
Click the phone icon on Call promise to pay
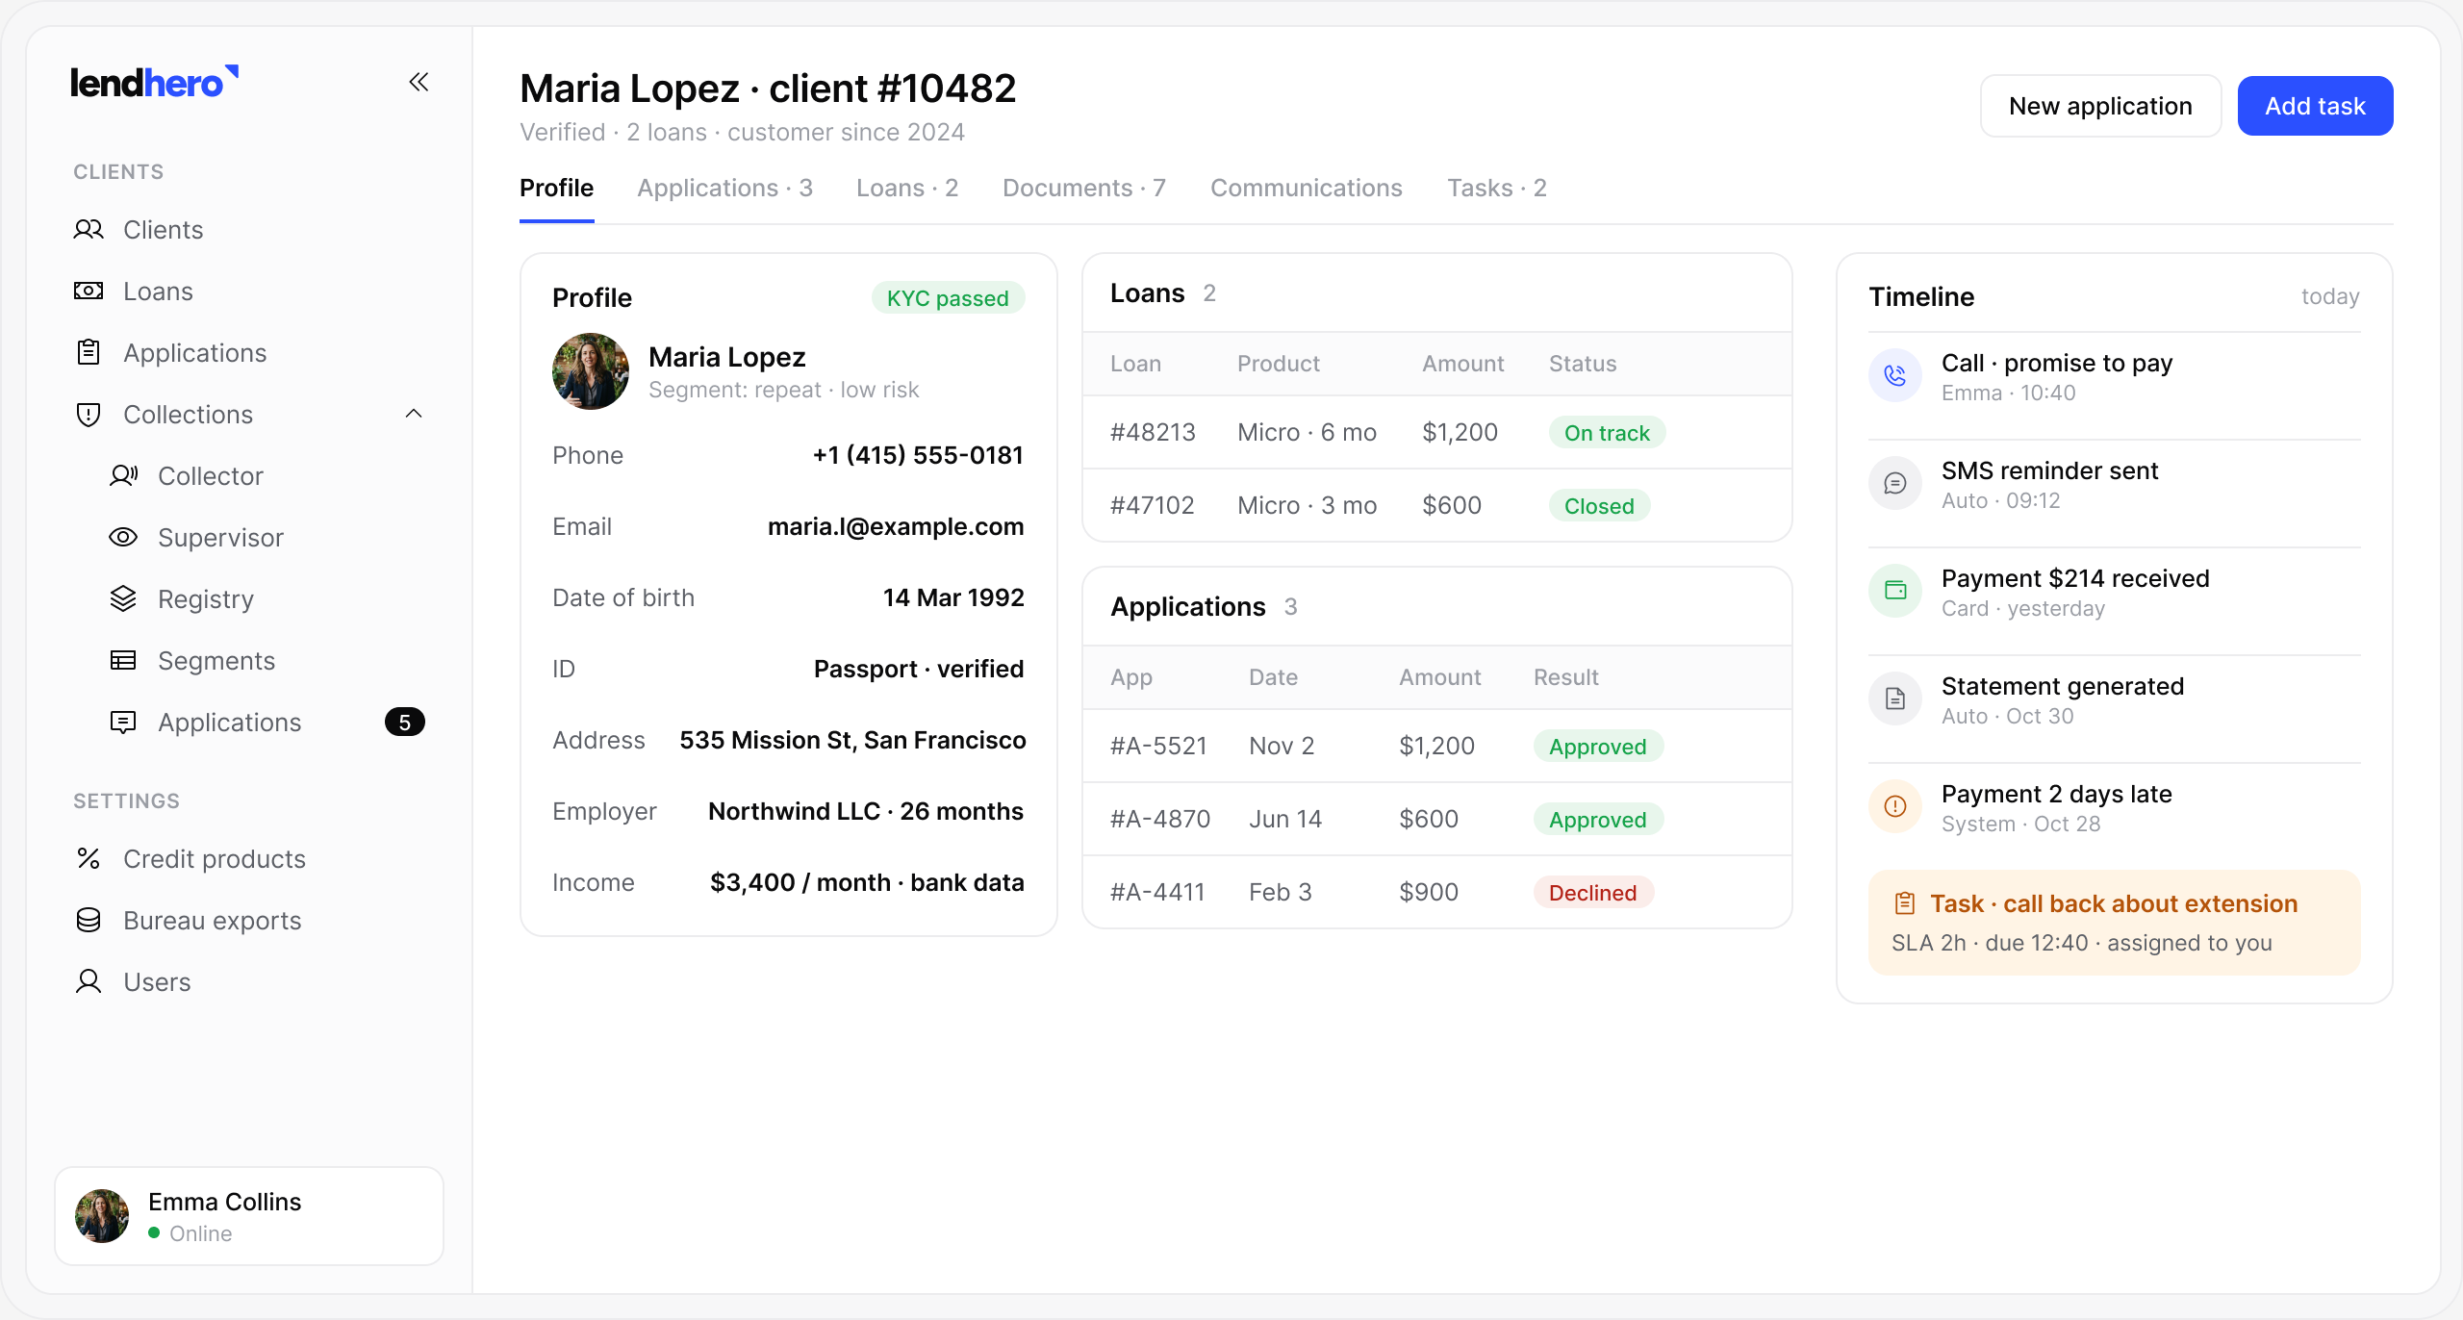coord(1895,376)
